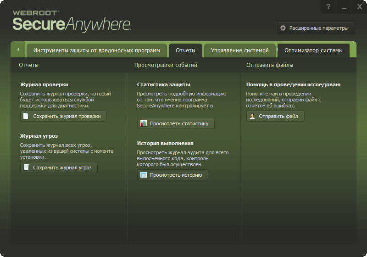Go to Оптимизатор системы tab
Viewport: 367px width, 257px height.
point(313,50)
